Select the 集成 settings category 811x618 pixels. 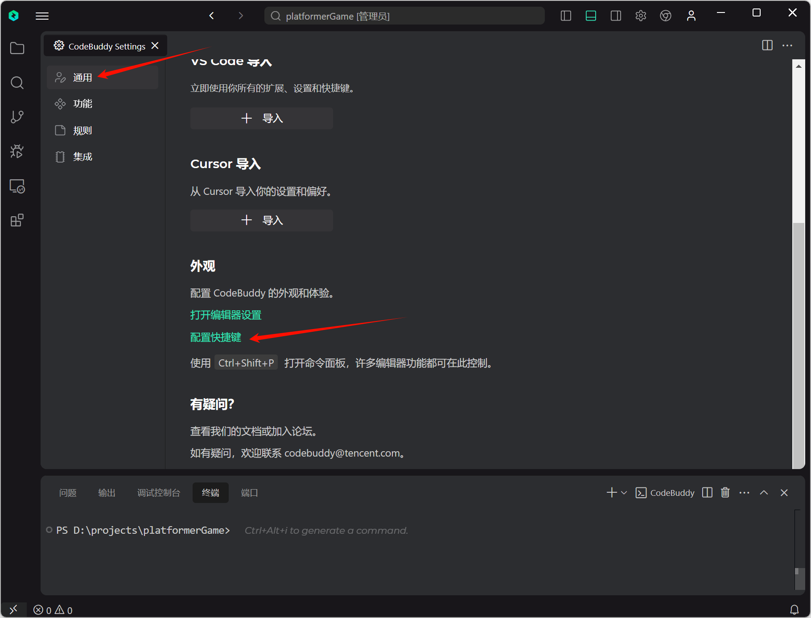tap(103, 157)
